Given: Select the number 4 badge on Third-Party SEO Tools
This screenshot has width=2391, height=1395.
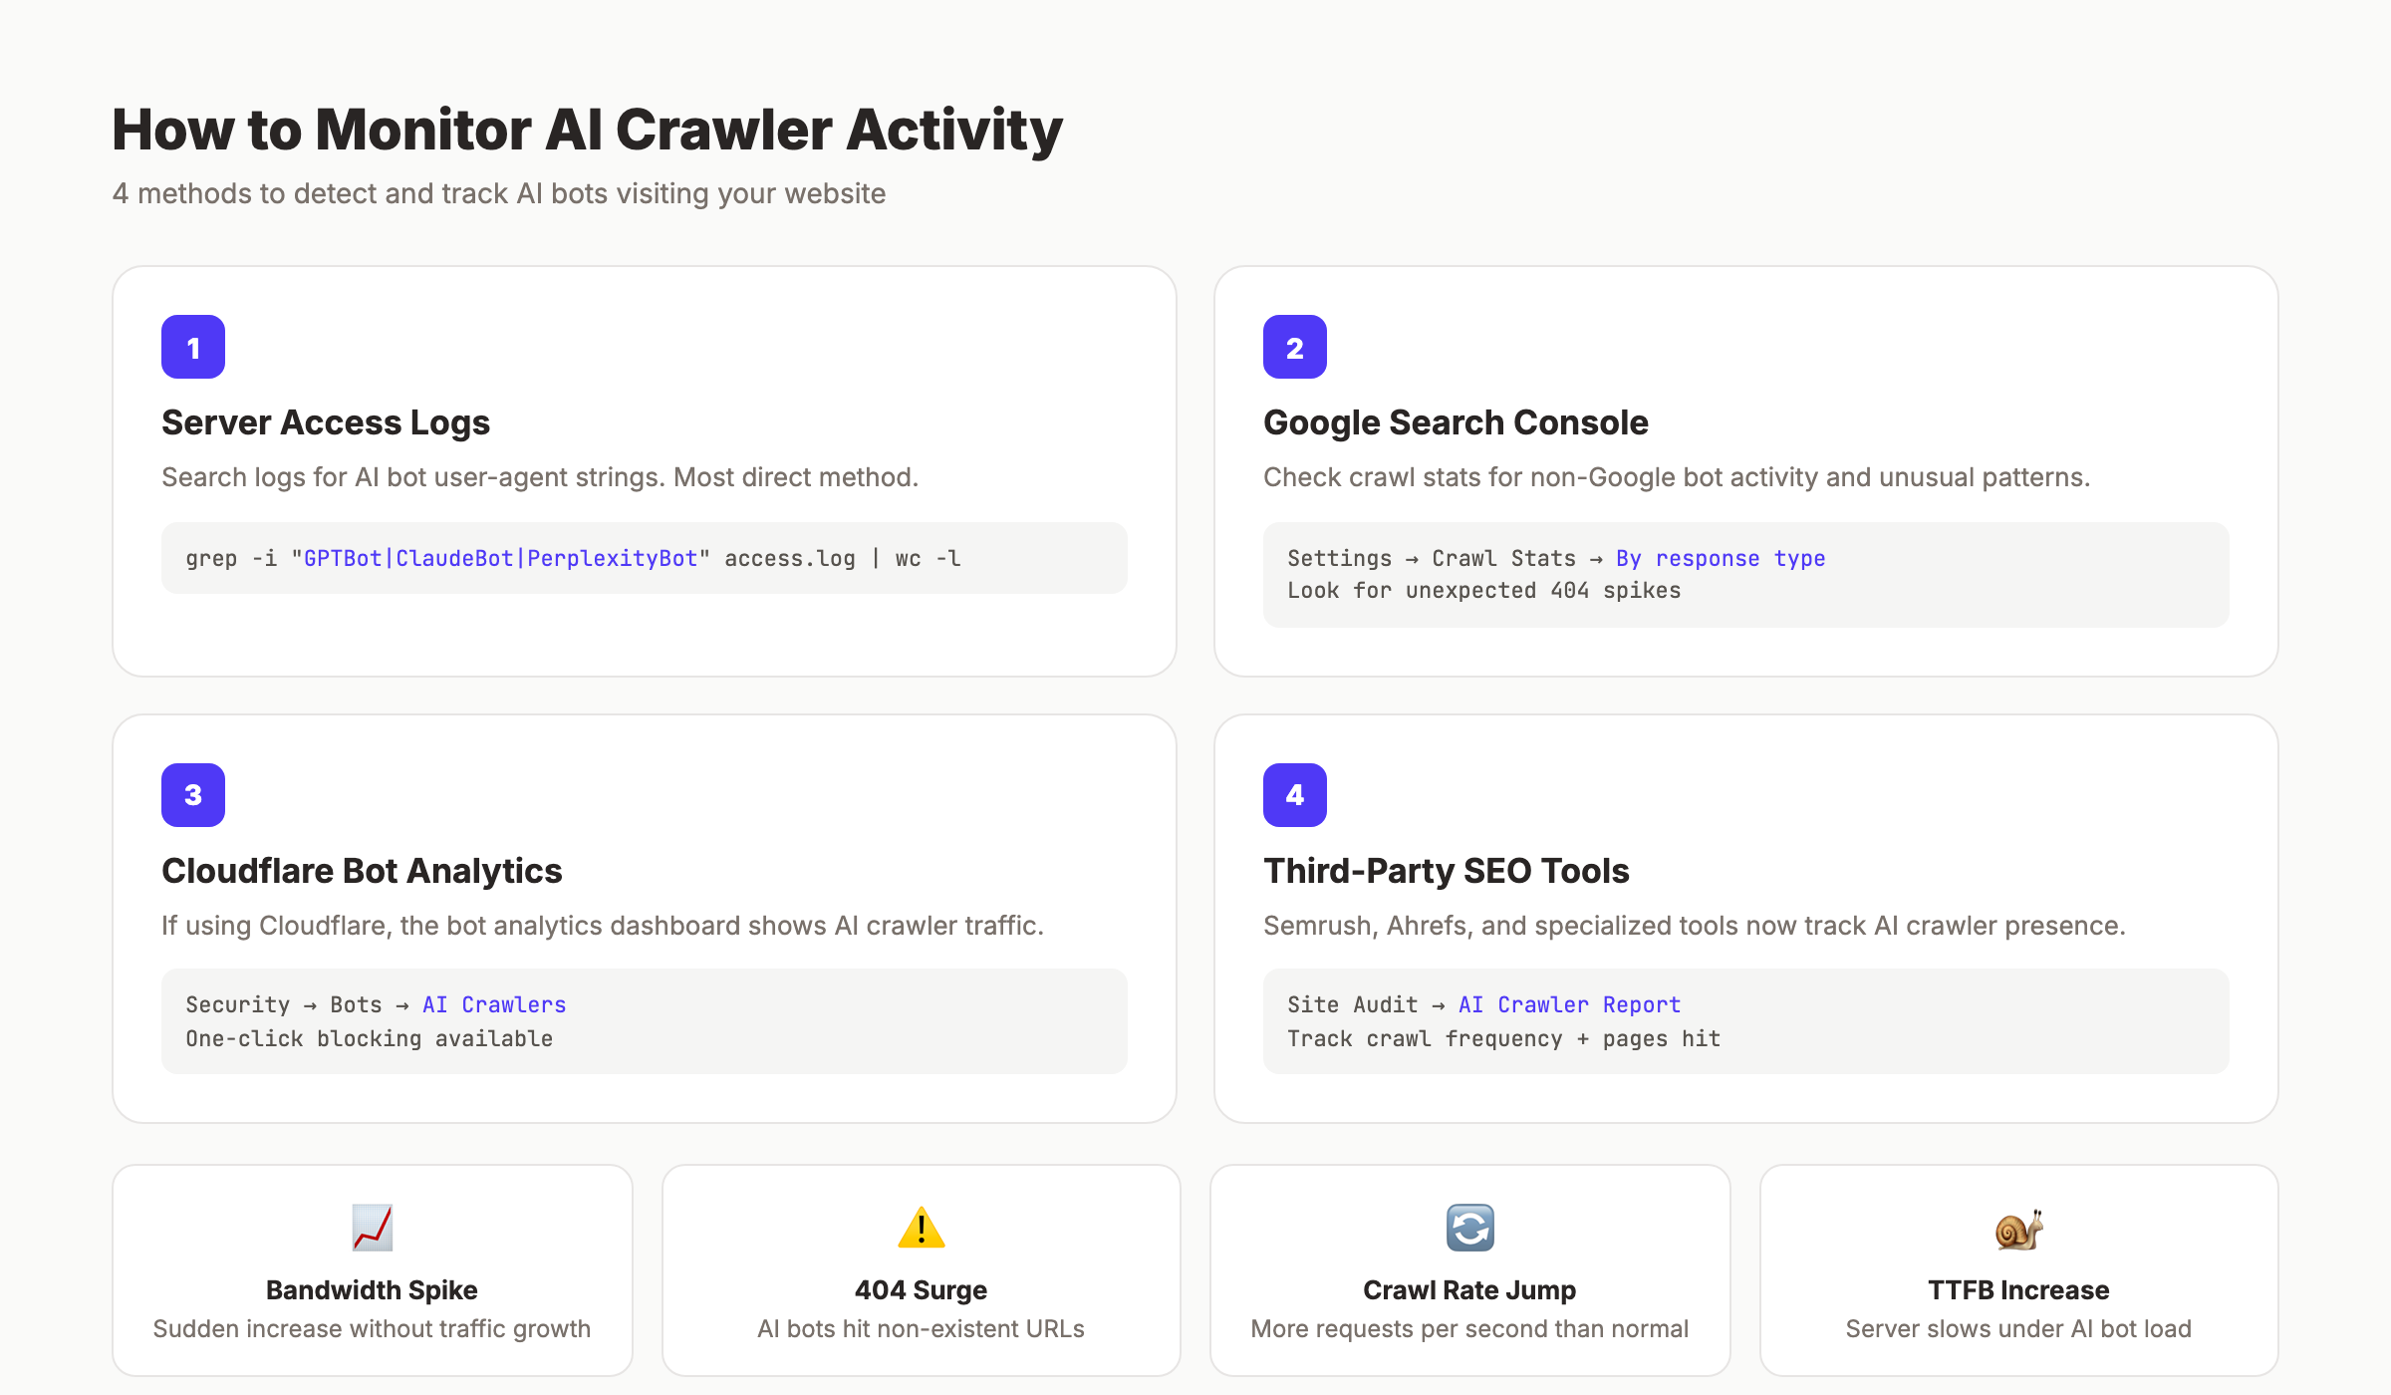Looking at the screenshot, I should 1295,795.
